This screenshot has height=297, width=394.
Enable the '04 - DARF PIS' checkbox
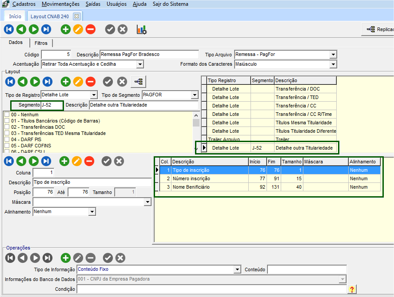click(7, 139)
